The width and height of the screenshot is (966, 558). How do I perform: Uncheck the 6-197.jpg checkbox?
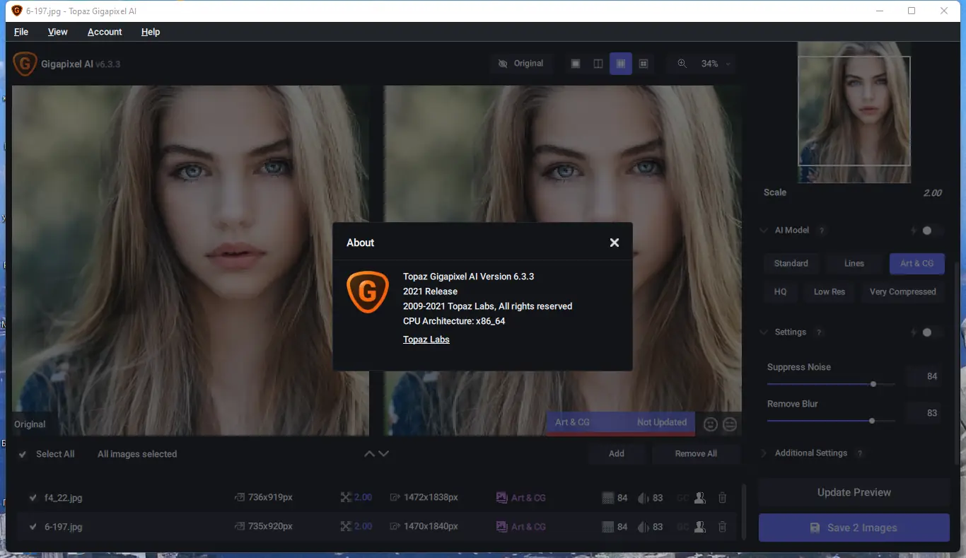pyautogui.click(x=33, y=527)
